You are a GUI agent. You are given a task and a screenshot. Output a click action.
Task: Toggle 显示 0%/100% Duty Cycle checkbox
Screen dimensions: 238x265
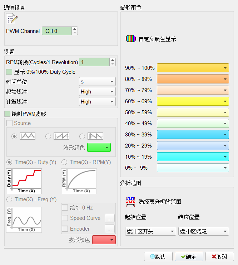9,72
